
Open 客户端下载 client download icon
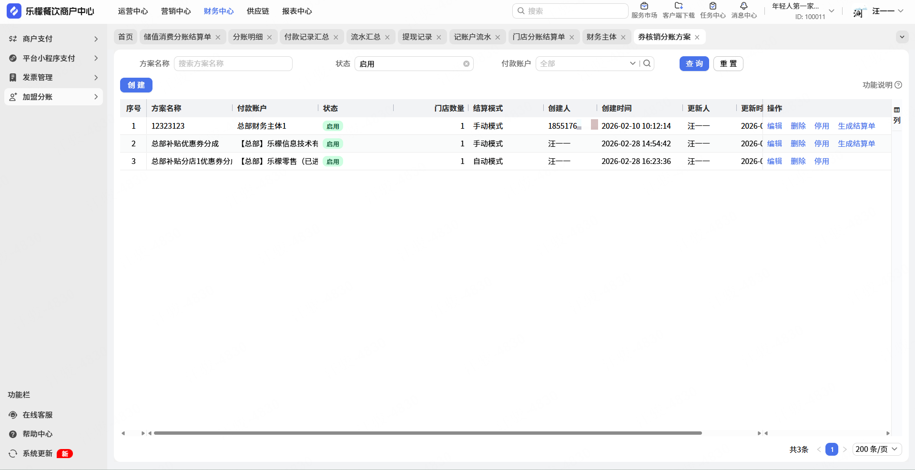click(679, 6)
